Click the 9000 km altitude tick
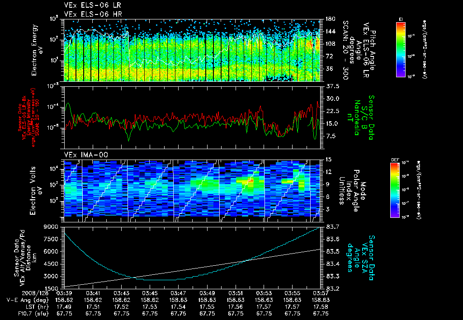Viewport: 463px width, 320px height. click(x=52, y=227)
